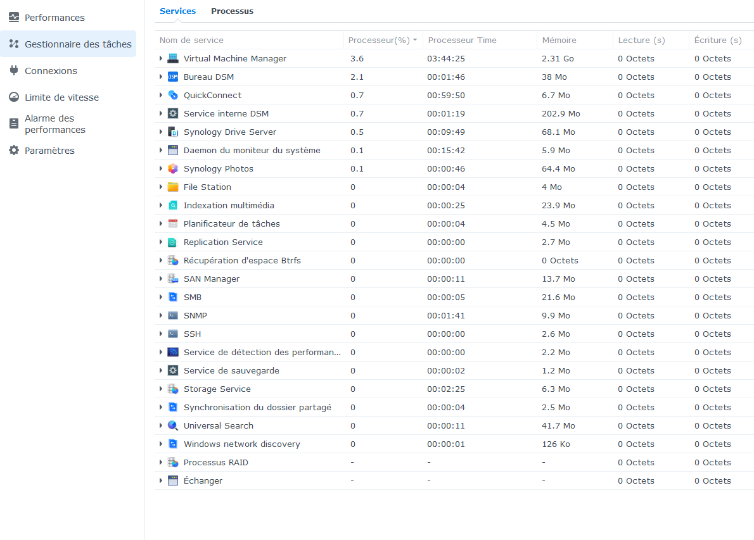754x540 pixels.
Task: Expand the SAN Manager row
Action: [x=160, y=279]
